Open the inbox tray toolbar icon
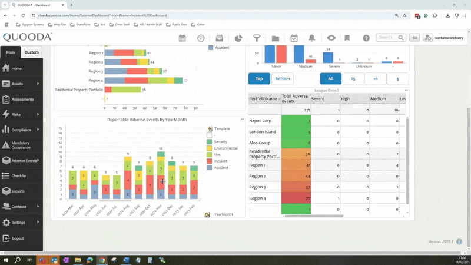471x265 pixels. click(x=219, y=38)
